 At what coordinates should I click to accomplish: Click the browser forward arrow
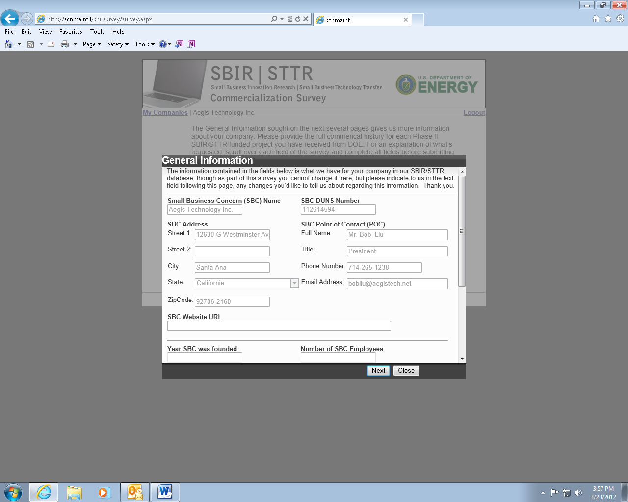[27, 19]
